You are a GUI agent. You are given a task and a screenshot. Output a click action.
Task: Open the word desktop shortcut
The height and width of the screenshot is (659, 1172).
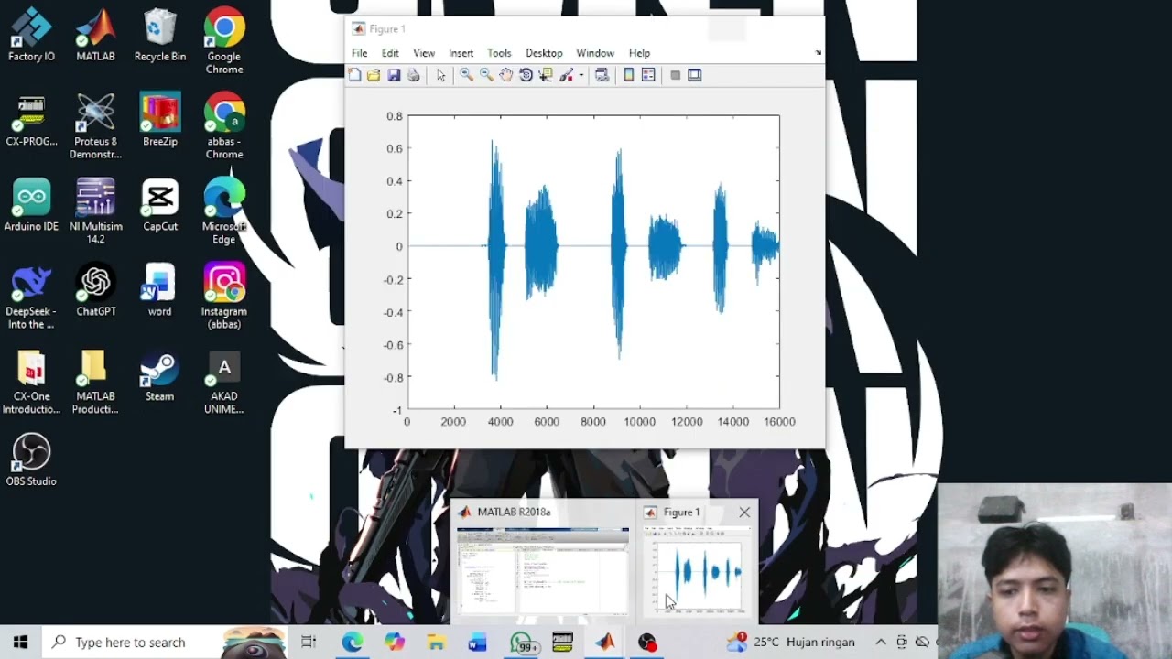click(x=160, y=290)
